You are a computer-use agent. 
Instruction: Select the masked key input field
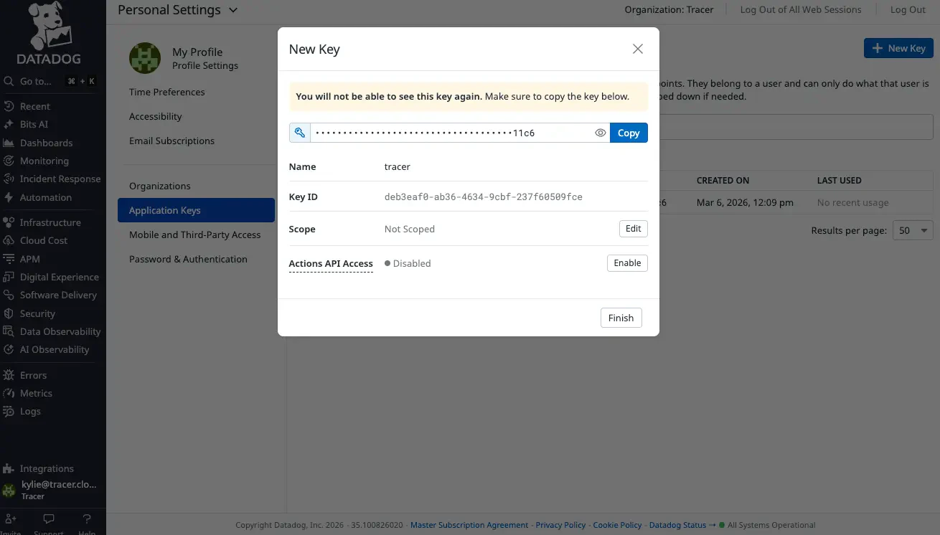(452, 132)
